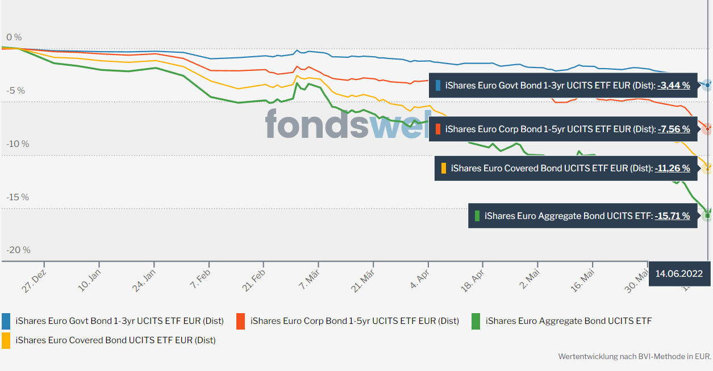
Task: Click the -11,26 % tooltip value
Action: click(672, 168)
